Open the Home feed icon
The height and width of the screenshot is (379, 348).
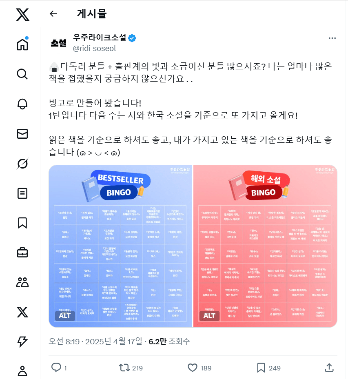pyautogui.click(x=22, y=44)
